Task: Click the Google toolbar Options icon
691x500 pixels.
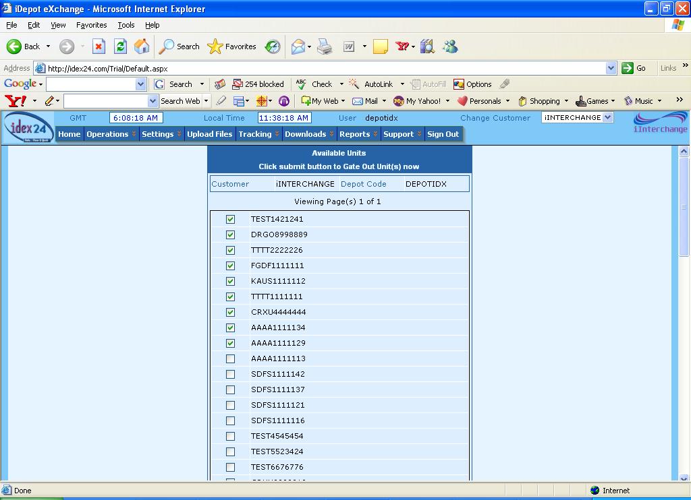Action: click(x=459, y=84)
